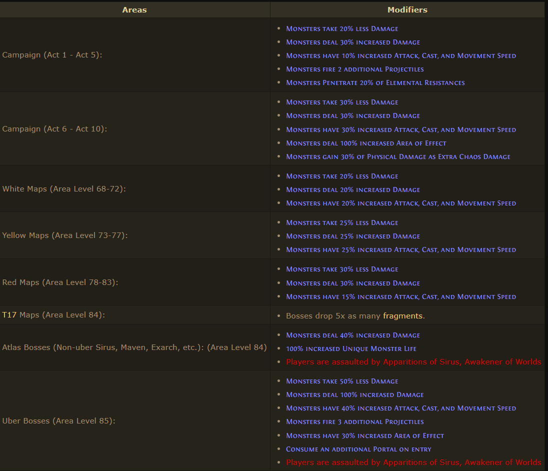Click 'Monsters deal 100% increased Area of Effect'
The height and width of the screenshot is (471, 548).
(366, 143)
